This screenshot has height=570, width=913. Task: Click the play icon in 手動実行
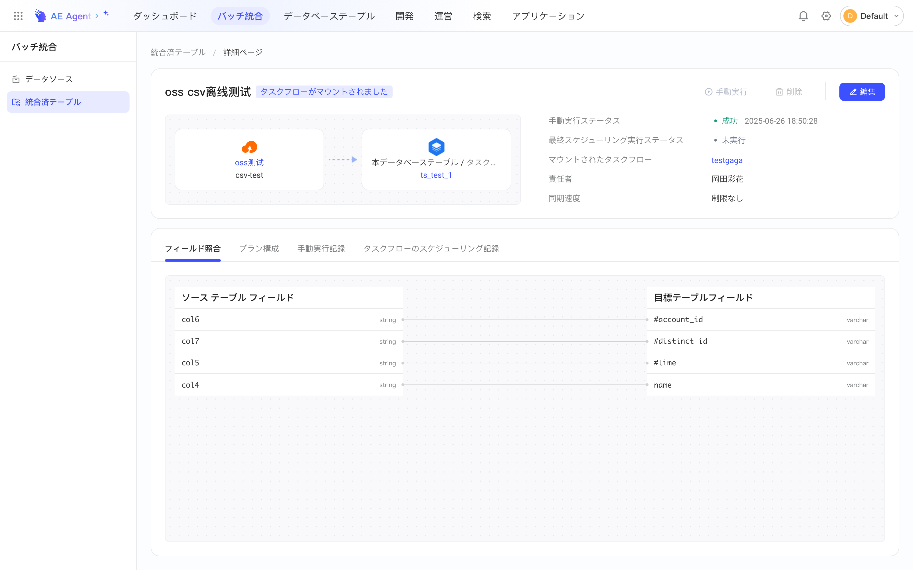[x=708, y=92]
